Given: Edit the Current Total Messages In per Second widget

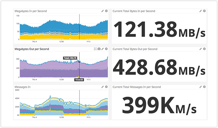Looking at the screenshot, I should [x=200, y=87].
